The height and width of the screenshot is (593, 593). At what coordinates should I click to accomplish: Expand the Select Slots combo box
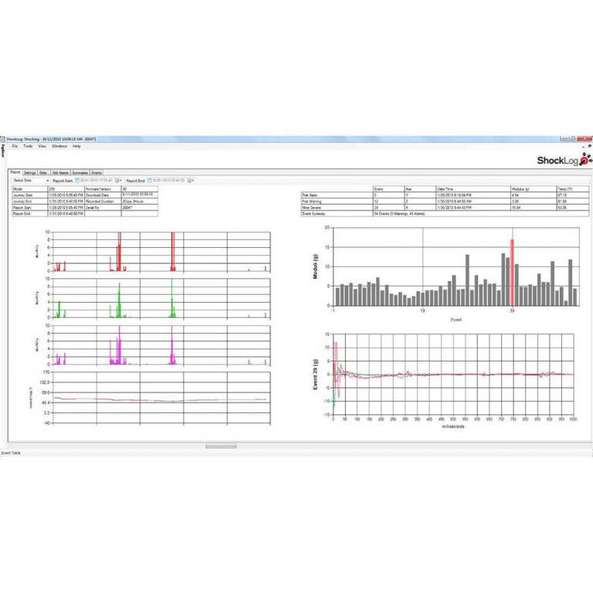[31, 181]
